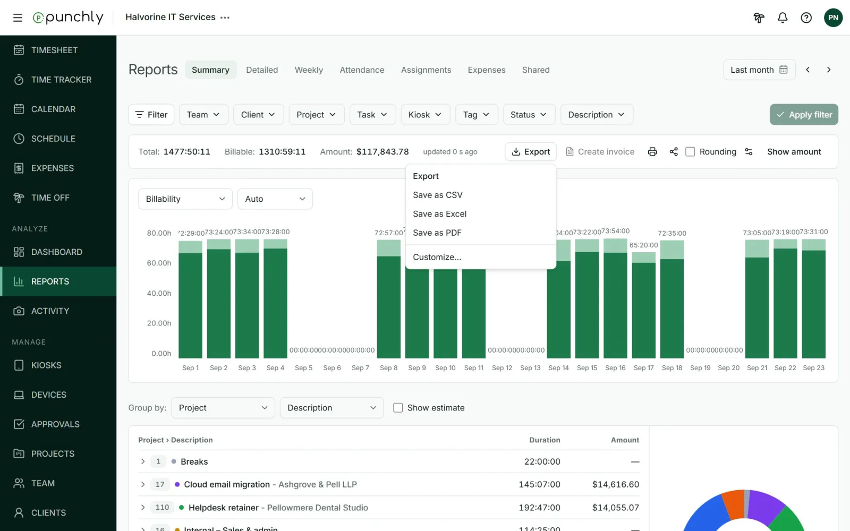
Task: Enable the Rounding checkbox
Action: [690, 152]
